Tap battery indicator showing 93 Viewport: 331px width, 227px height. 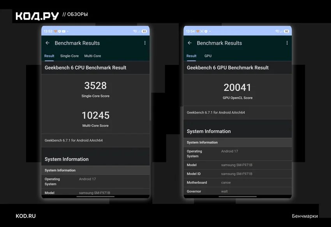[144, 31]
